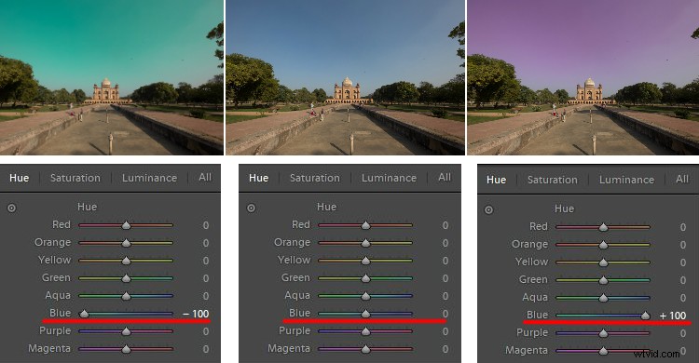This screenshot has height=363, width=699.
Task: Click the Blue slider handle set to +100
Action: point(645,316)
